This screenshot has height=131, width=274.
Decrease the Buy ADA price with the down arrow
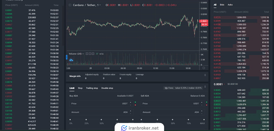[130, 105]
